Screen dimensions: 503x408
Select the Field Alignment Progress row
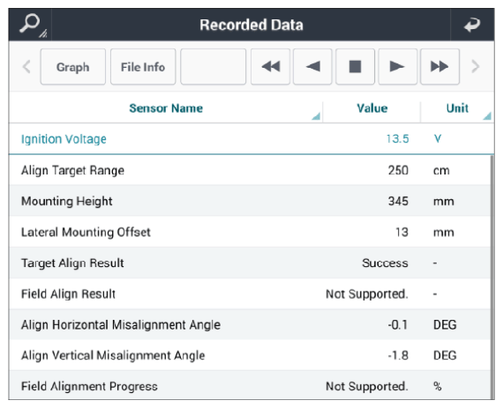coord(250,385)
